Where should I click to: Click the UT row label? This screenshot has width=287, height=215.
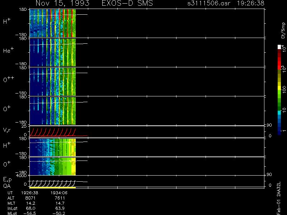pos(10,193)
